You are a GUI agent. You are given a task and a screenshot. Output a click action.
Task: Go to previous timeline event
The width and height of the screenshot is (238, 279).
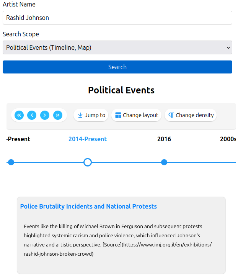point(32,115)
